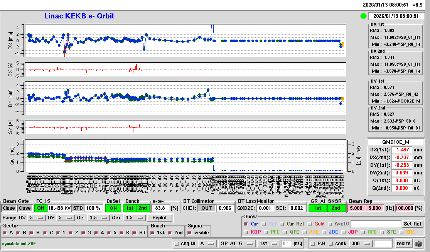Click the chg th nC threshold input field
This screenshot has height=252, width=430.
[x=286, y=244]
